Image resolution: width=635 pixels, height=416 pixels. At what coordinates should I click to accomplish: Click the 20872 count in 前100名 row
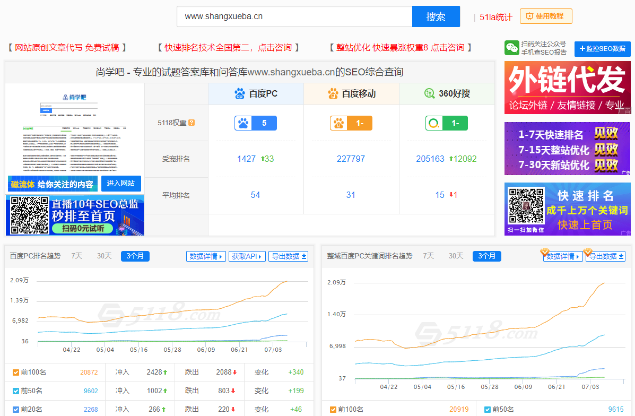[89, 372]
